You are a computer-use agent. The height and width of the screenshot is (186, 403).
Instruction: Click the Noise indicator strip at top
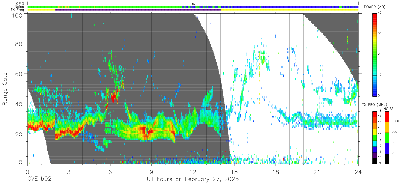193,7
